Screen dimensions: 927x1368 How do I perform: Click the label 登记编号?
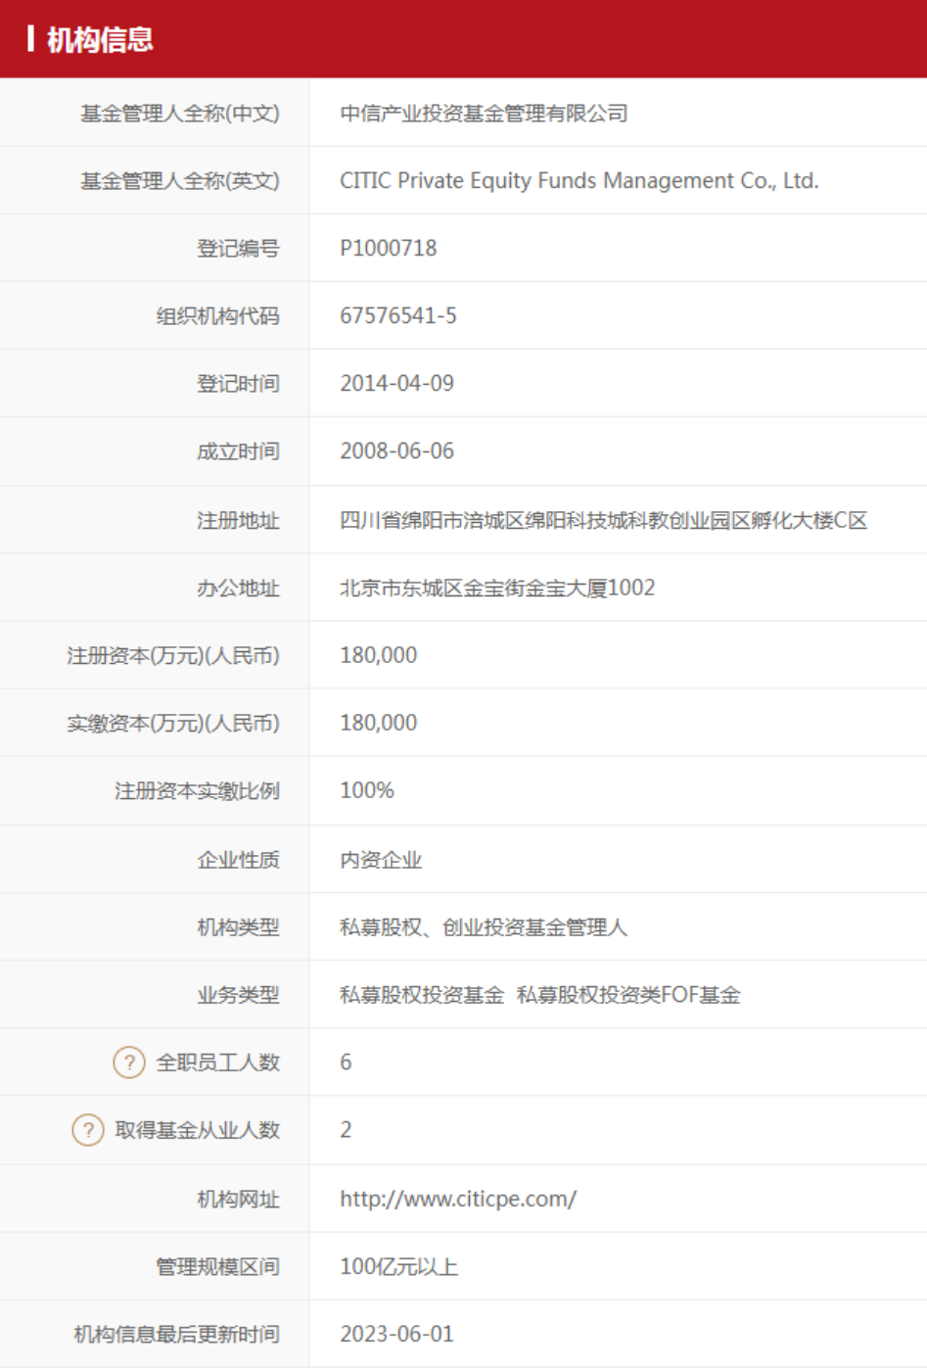pyautogui.click(x=239, y=249)
